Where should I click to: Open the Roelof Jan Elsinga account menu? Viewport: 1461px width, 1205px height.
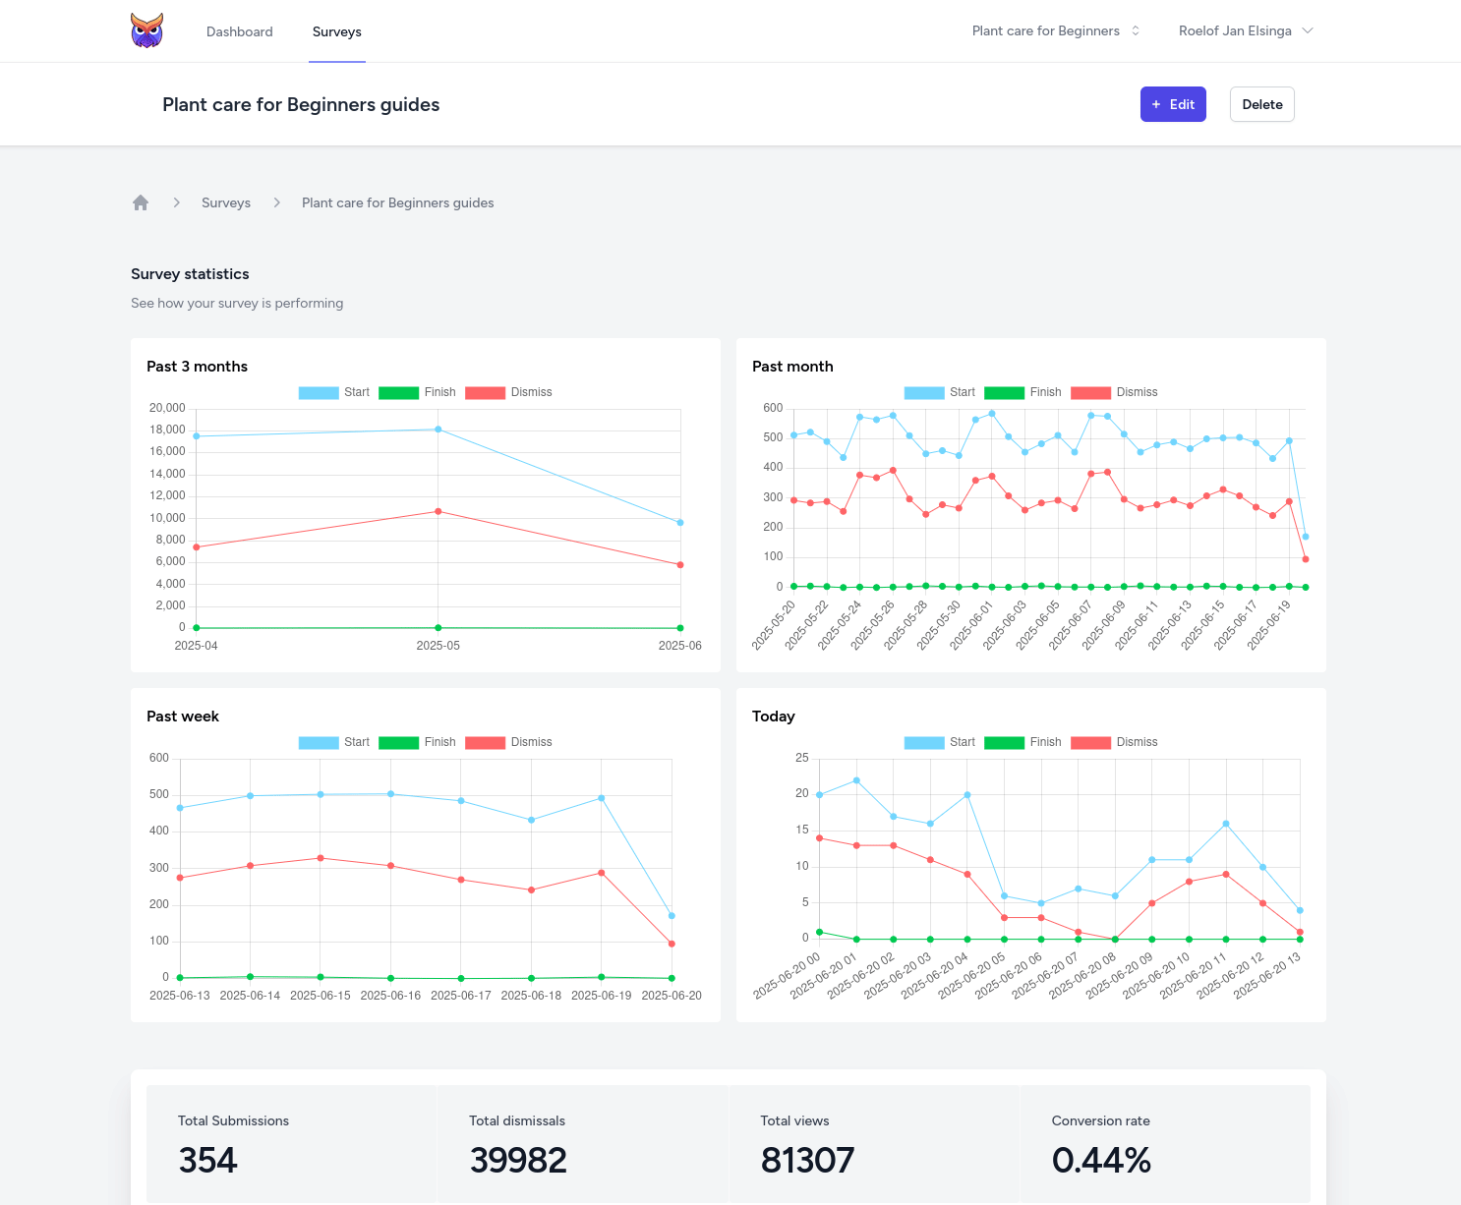point(1245,30)
